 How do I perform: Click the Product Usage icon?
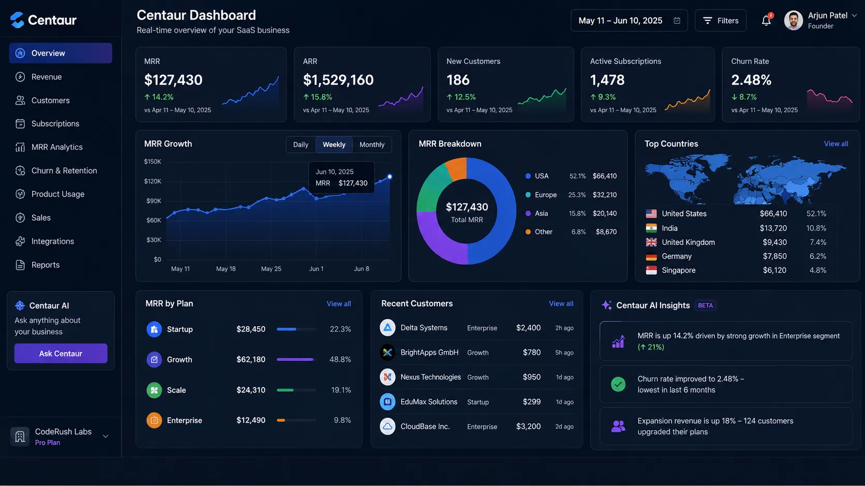coord(20,194)
